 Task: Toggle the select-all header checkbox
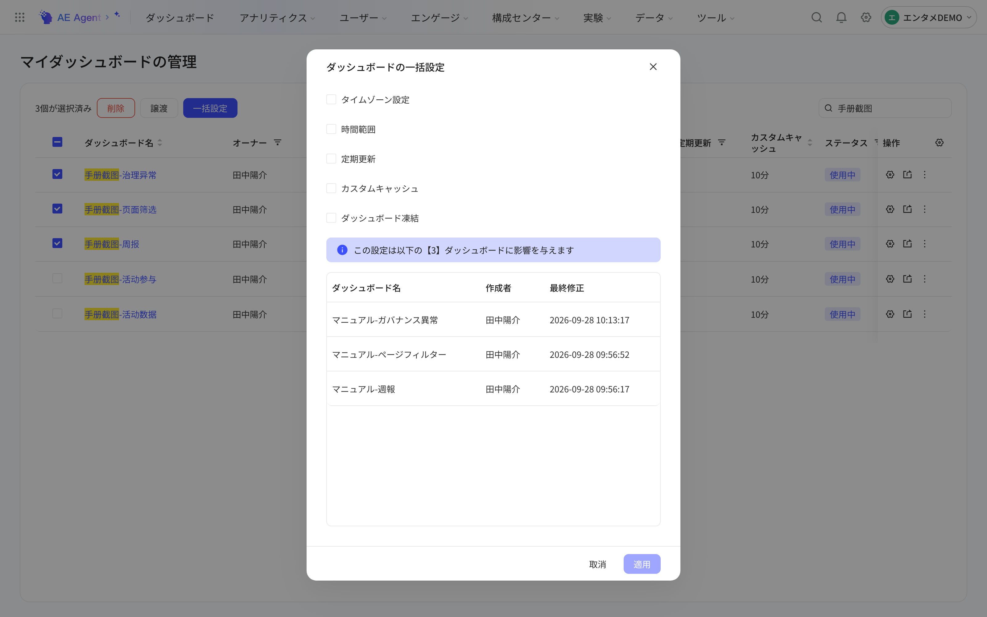[x=57, y=142]
